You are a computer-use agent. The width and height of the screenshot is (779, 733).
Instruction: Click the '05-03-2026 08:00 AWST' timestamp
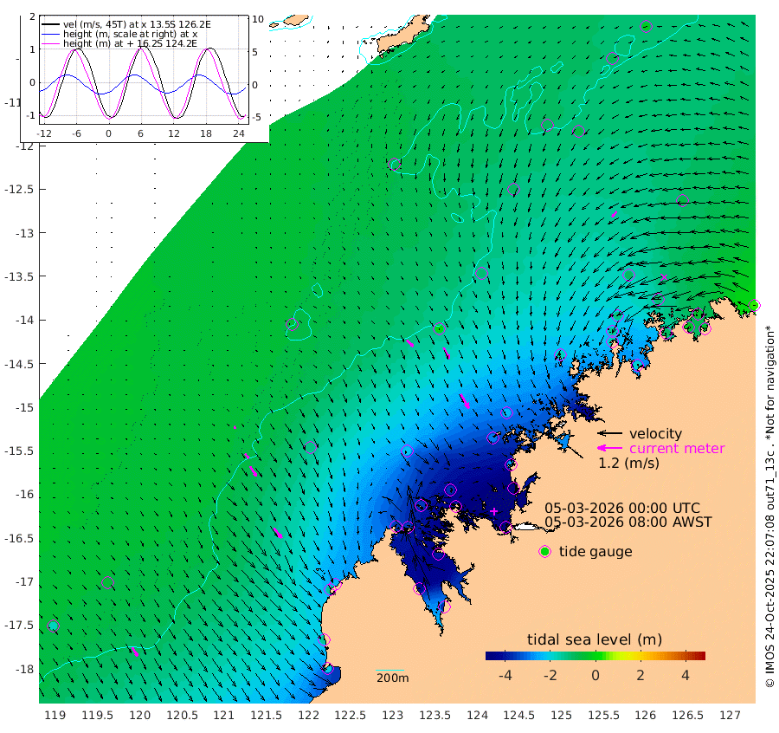628,522
